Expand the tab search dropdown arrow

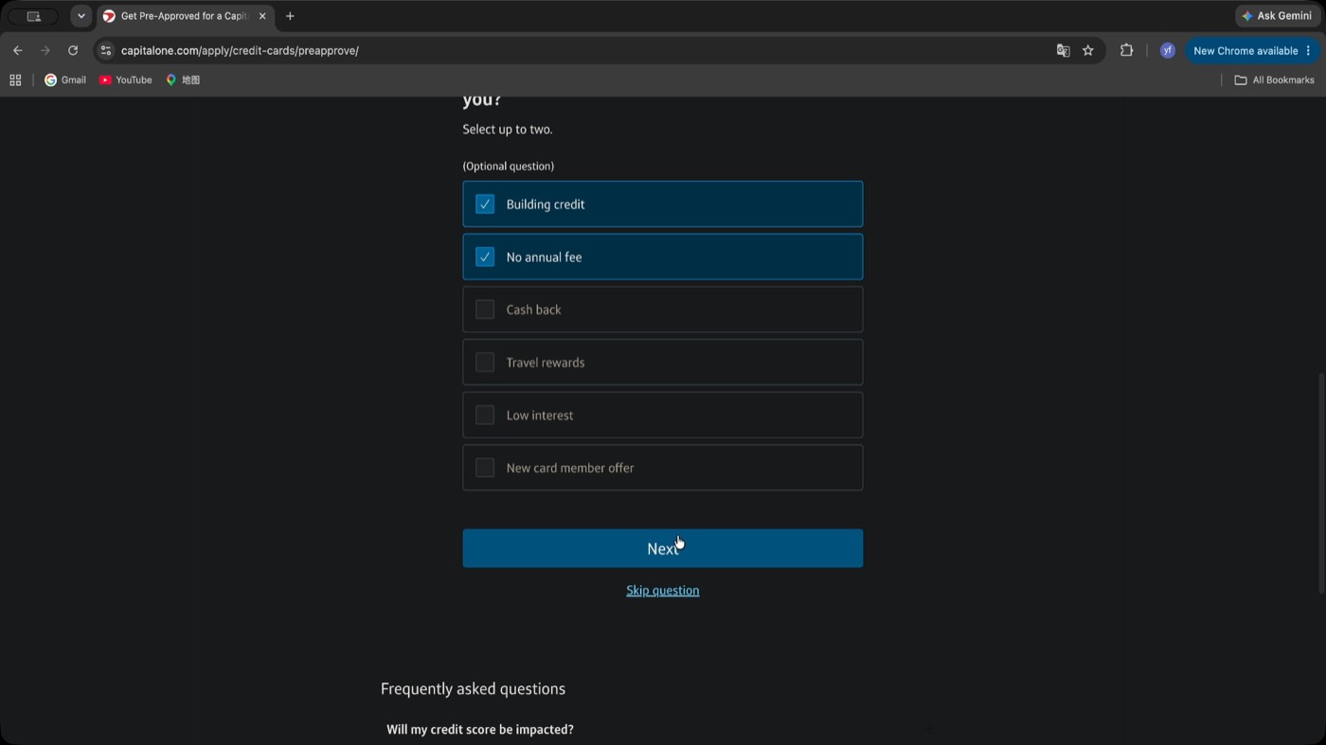[81, 16]
